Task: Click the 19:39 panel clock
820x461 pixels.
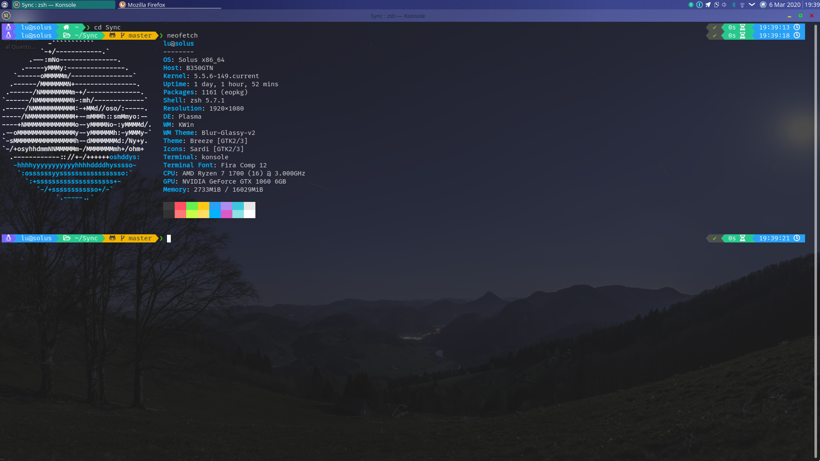Action: [x=812, y=5]
